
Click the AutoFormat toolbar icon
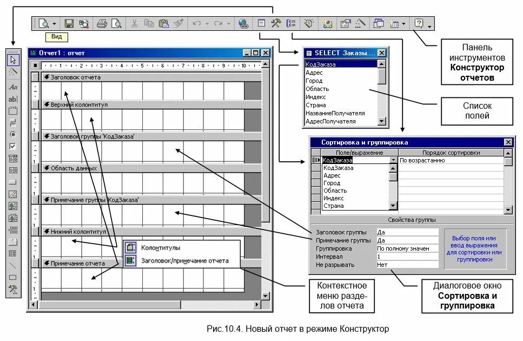point(309,24)
